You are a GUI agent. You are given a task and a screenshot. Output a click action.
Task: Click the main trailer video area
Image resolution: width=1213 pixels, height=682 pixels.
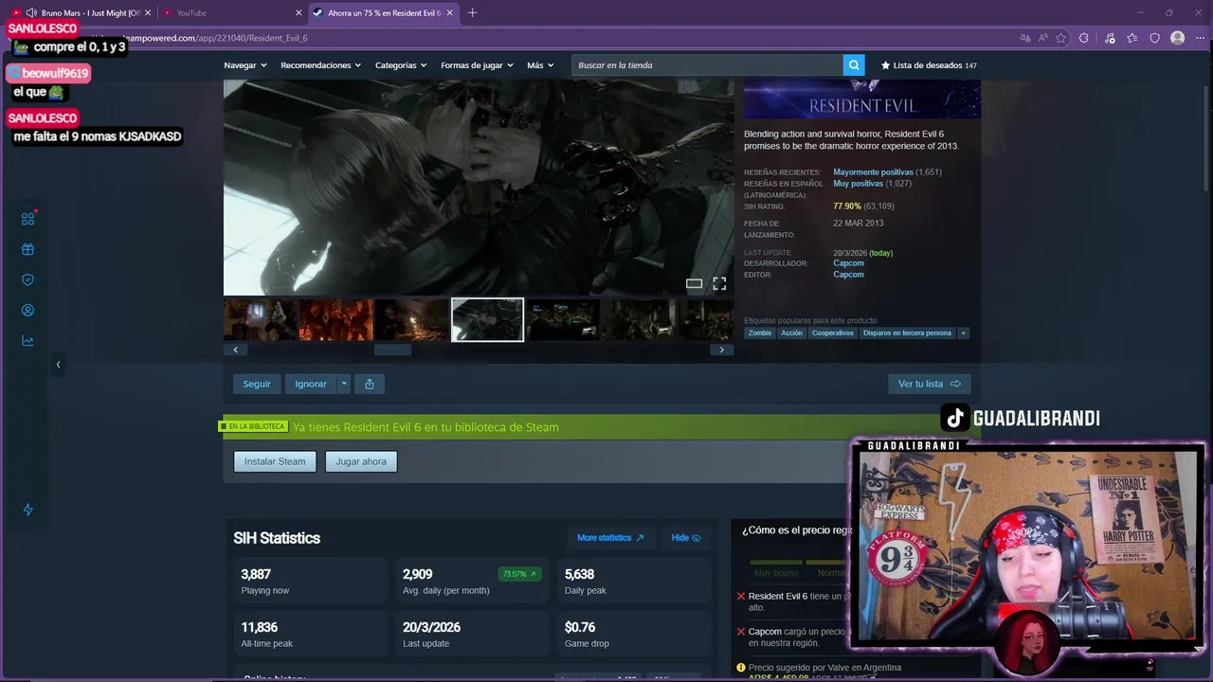pos(479,188)
